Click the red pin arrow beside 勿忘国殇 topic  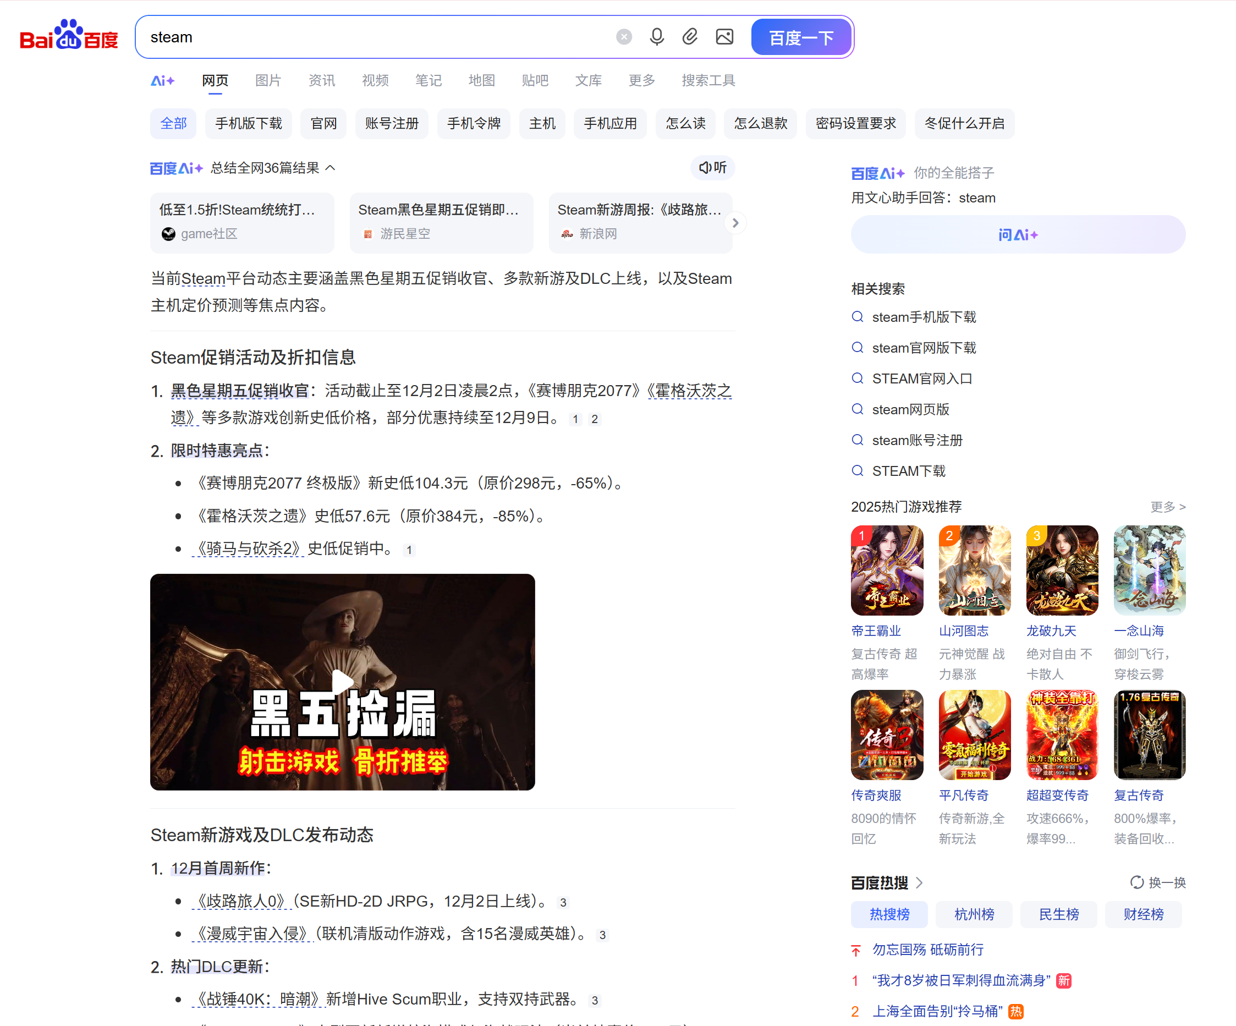pos(855,950)
